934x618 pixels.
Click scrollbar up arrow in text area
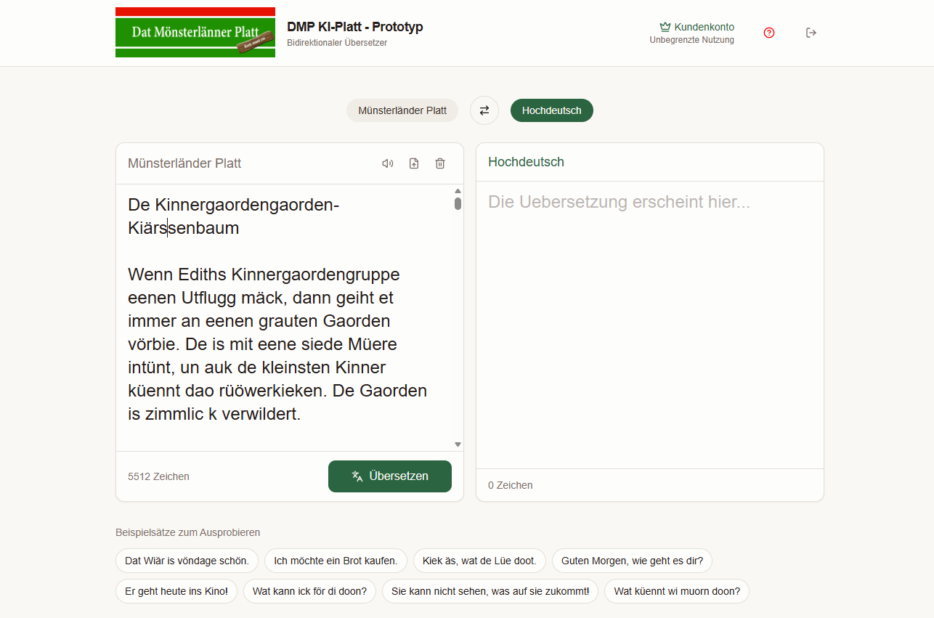[458, 191]
